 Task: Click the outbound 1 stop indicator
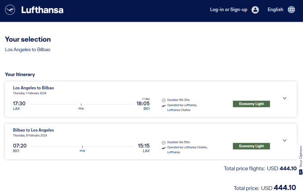tap(81, 107)
